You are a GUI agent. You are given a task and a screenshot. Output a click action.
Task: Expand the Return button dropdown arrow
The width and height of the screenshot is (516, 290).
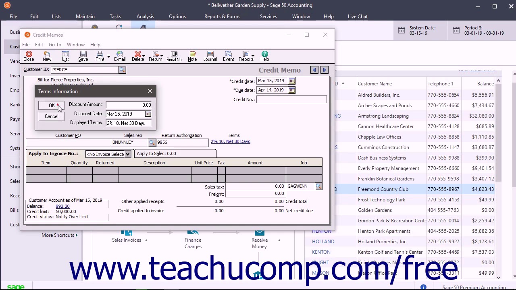click(162, 55)
